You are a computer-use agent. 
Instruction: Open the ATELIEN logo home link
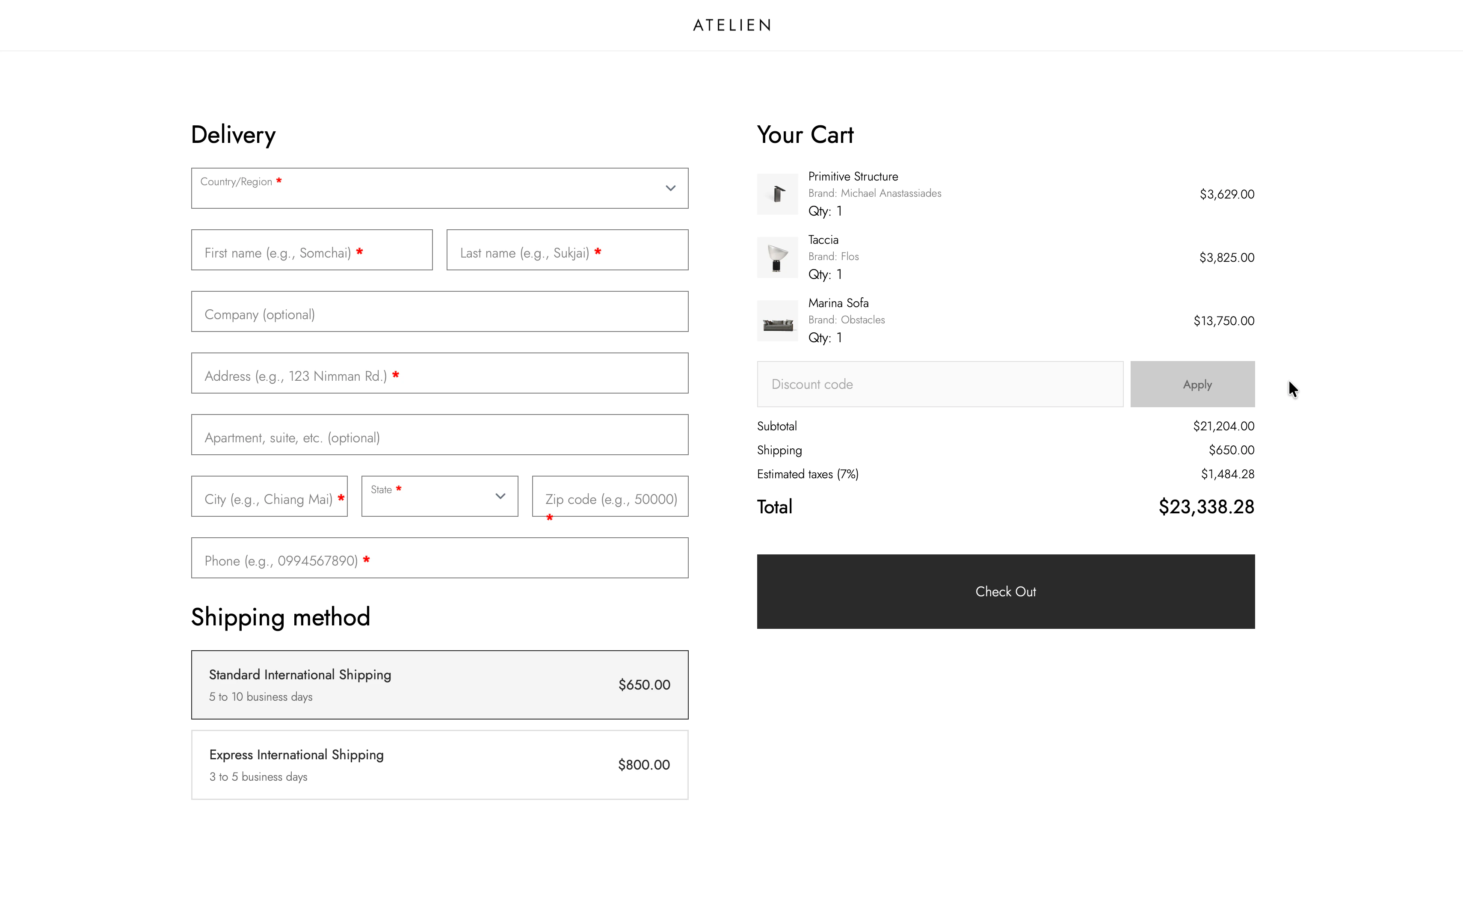[731, 25]
